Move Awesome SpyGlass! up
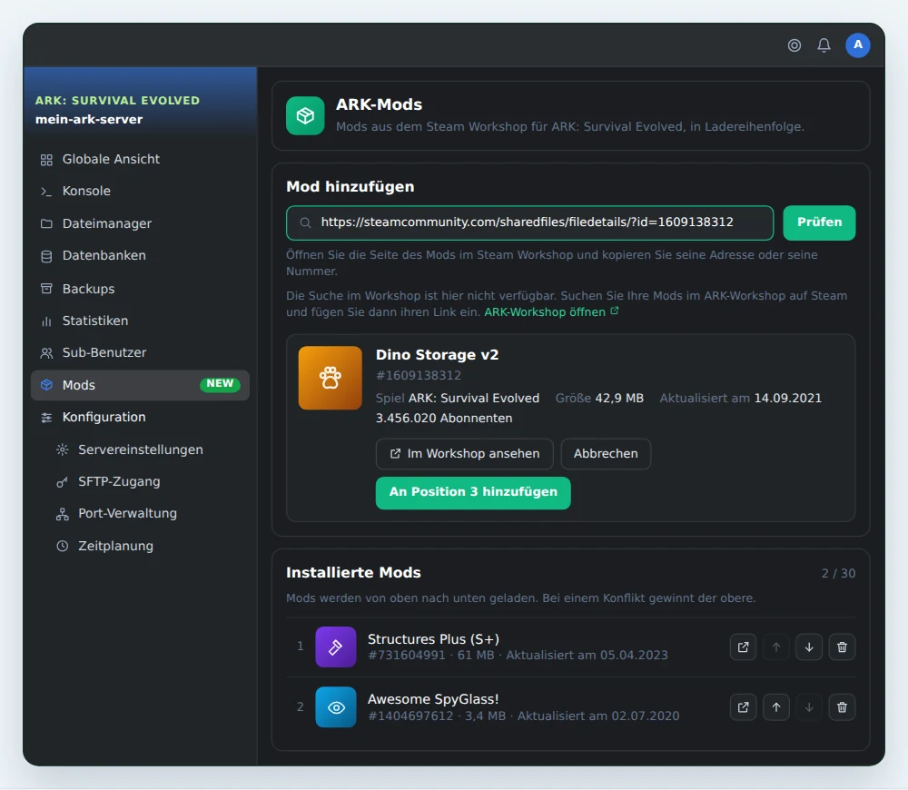Image resolution: width=908 pixels, height=790 pixels. (x=776, y=707)
